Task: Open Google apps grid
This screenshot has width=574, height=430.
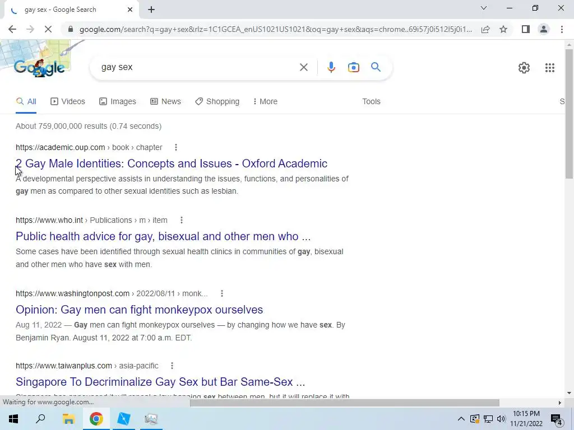Action: (549, 68)
